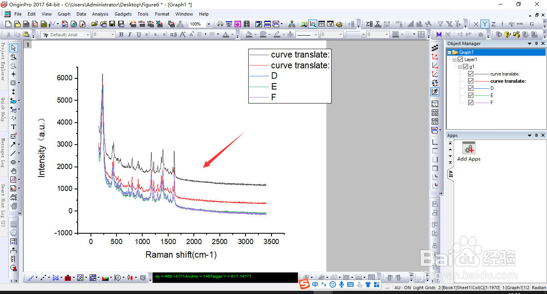Set X column designation icon
The width and height of the screenshot is (547, 294).
[476, 24]
